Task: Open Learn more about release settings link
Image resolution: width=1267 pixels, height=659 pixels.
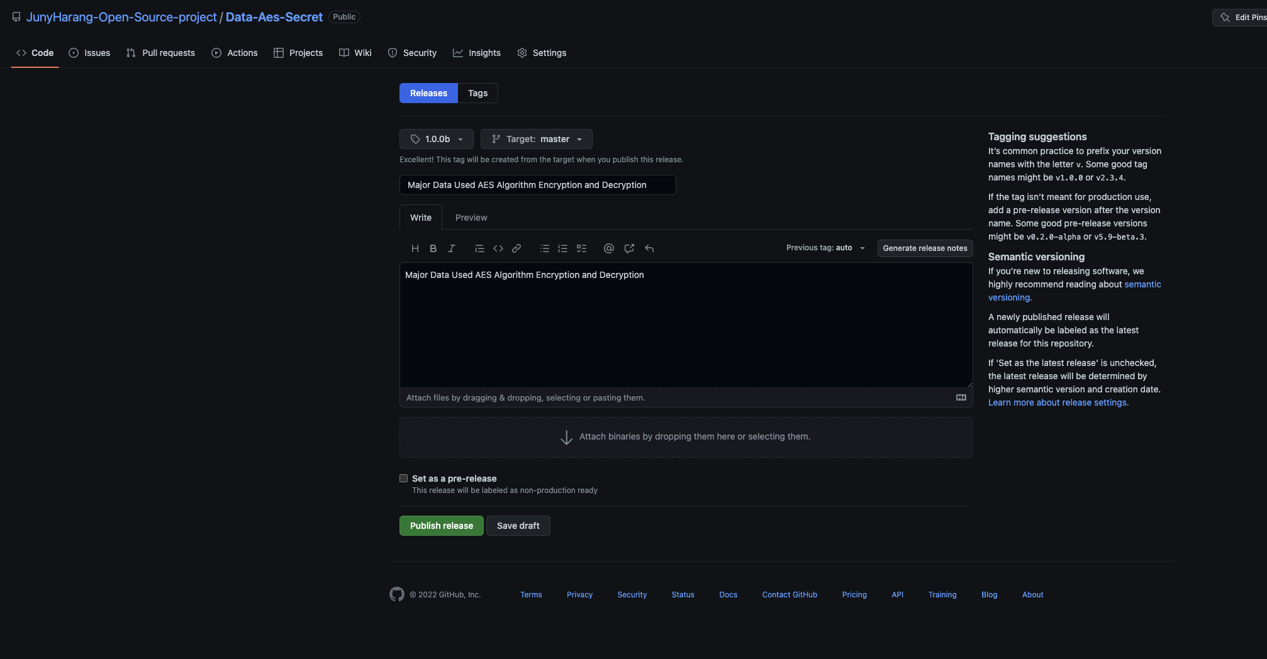Action: click(1058, 402)
